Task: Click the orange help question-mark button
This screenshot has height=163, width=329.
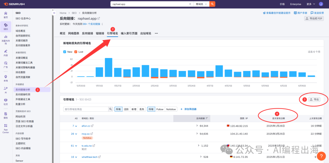Action: [321, 156]
